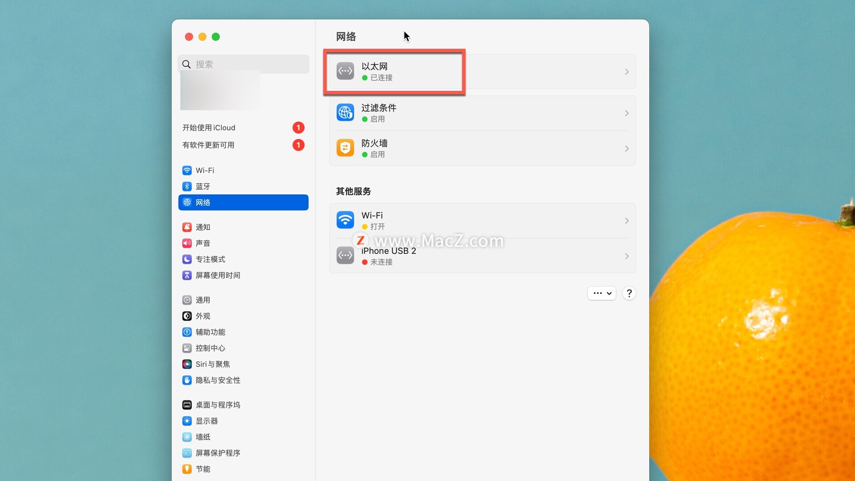This screenshot has height=481, width=855.
Task: Open the 以太网 已连接 text label
Action: 382,78
